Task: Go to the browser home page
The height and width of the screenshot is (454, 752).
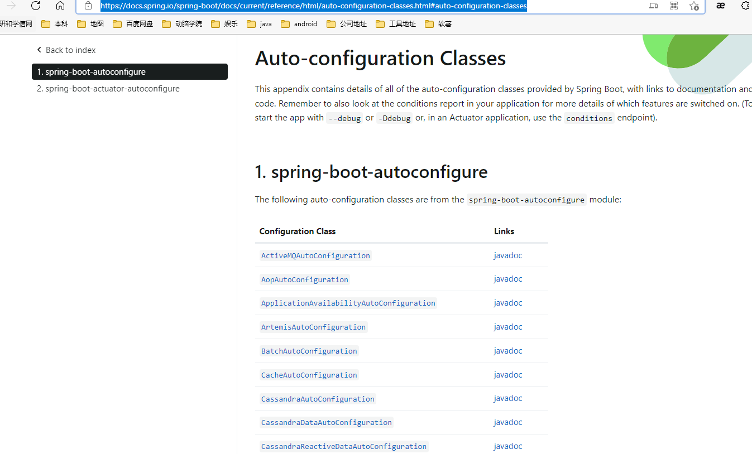Action: click(60, 6)
